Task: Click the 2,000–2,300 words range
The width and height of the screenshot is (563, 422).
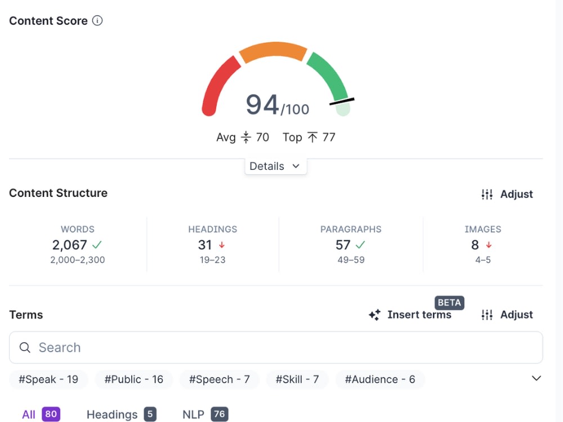Action: click(78, 260)
